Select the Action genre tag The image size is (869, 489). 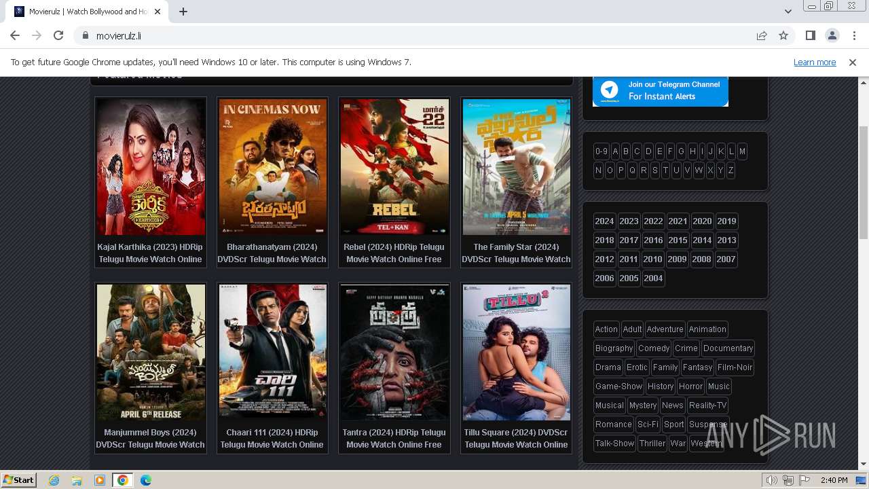606,329
